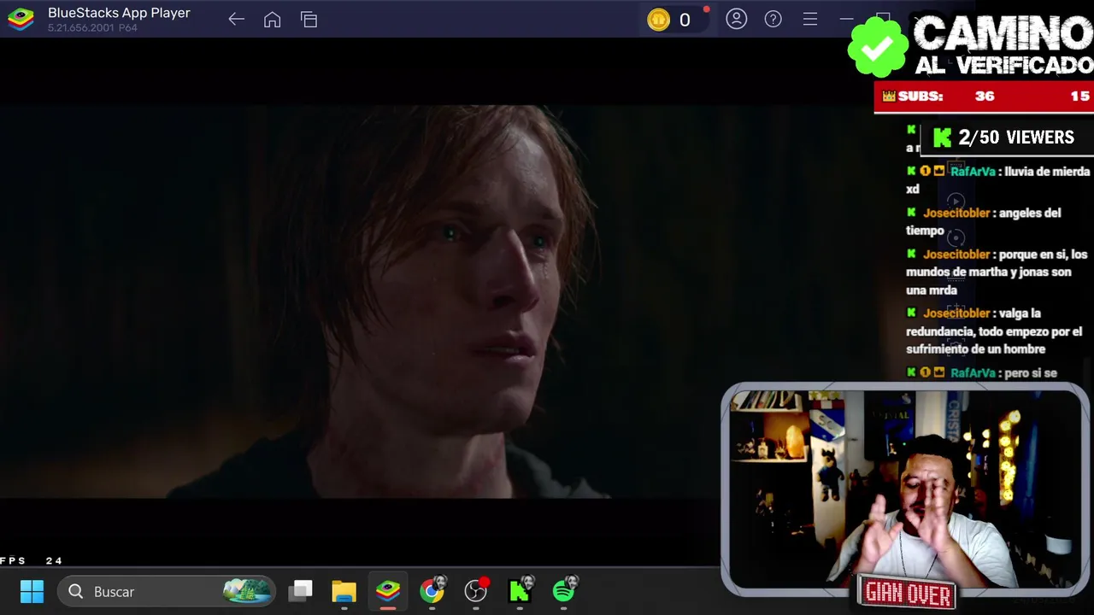Click Josecitobler's "angeles del tiempo" message
This screenshot has height=615, width=1094.
pyautogui.click(x=984, y=221)
